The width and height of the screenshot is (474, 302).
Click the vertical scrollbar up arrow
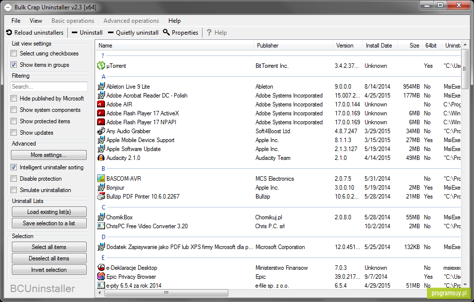pos(465,45)
